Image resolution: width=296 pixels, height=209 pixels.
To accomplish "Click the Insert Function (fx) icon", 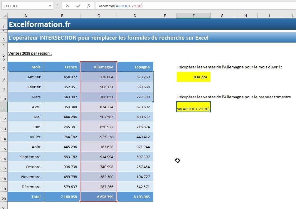I will [88, 6].
